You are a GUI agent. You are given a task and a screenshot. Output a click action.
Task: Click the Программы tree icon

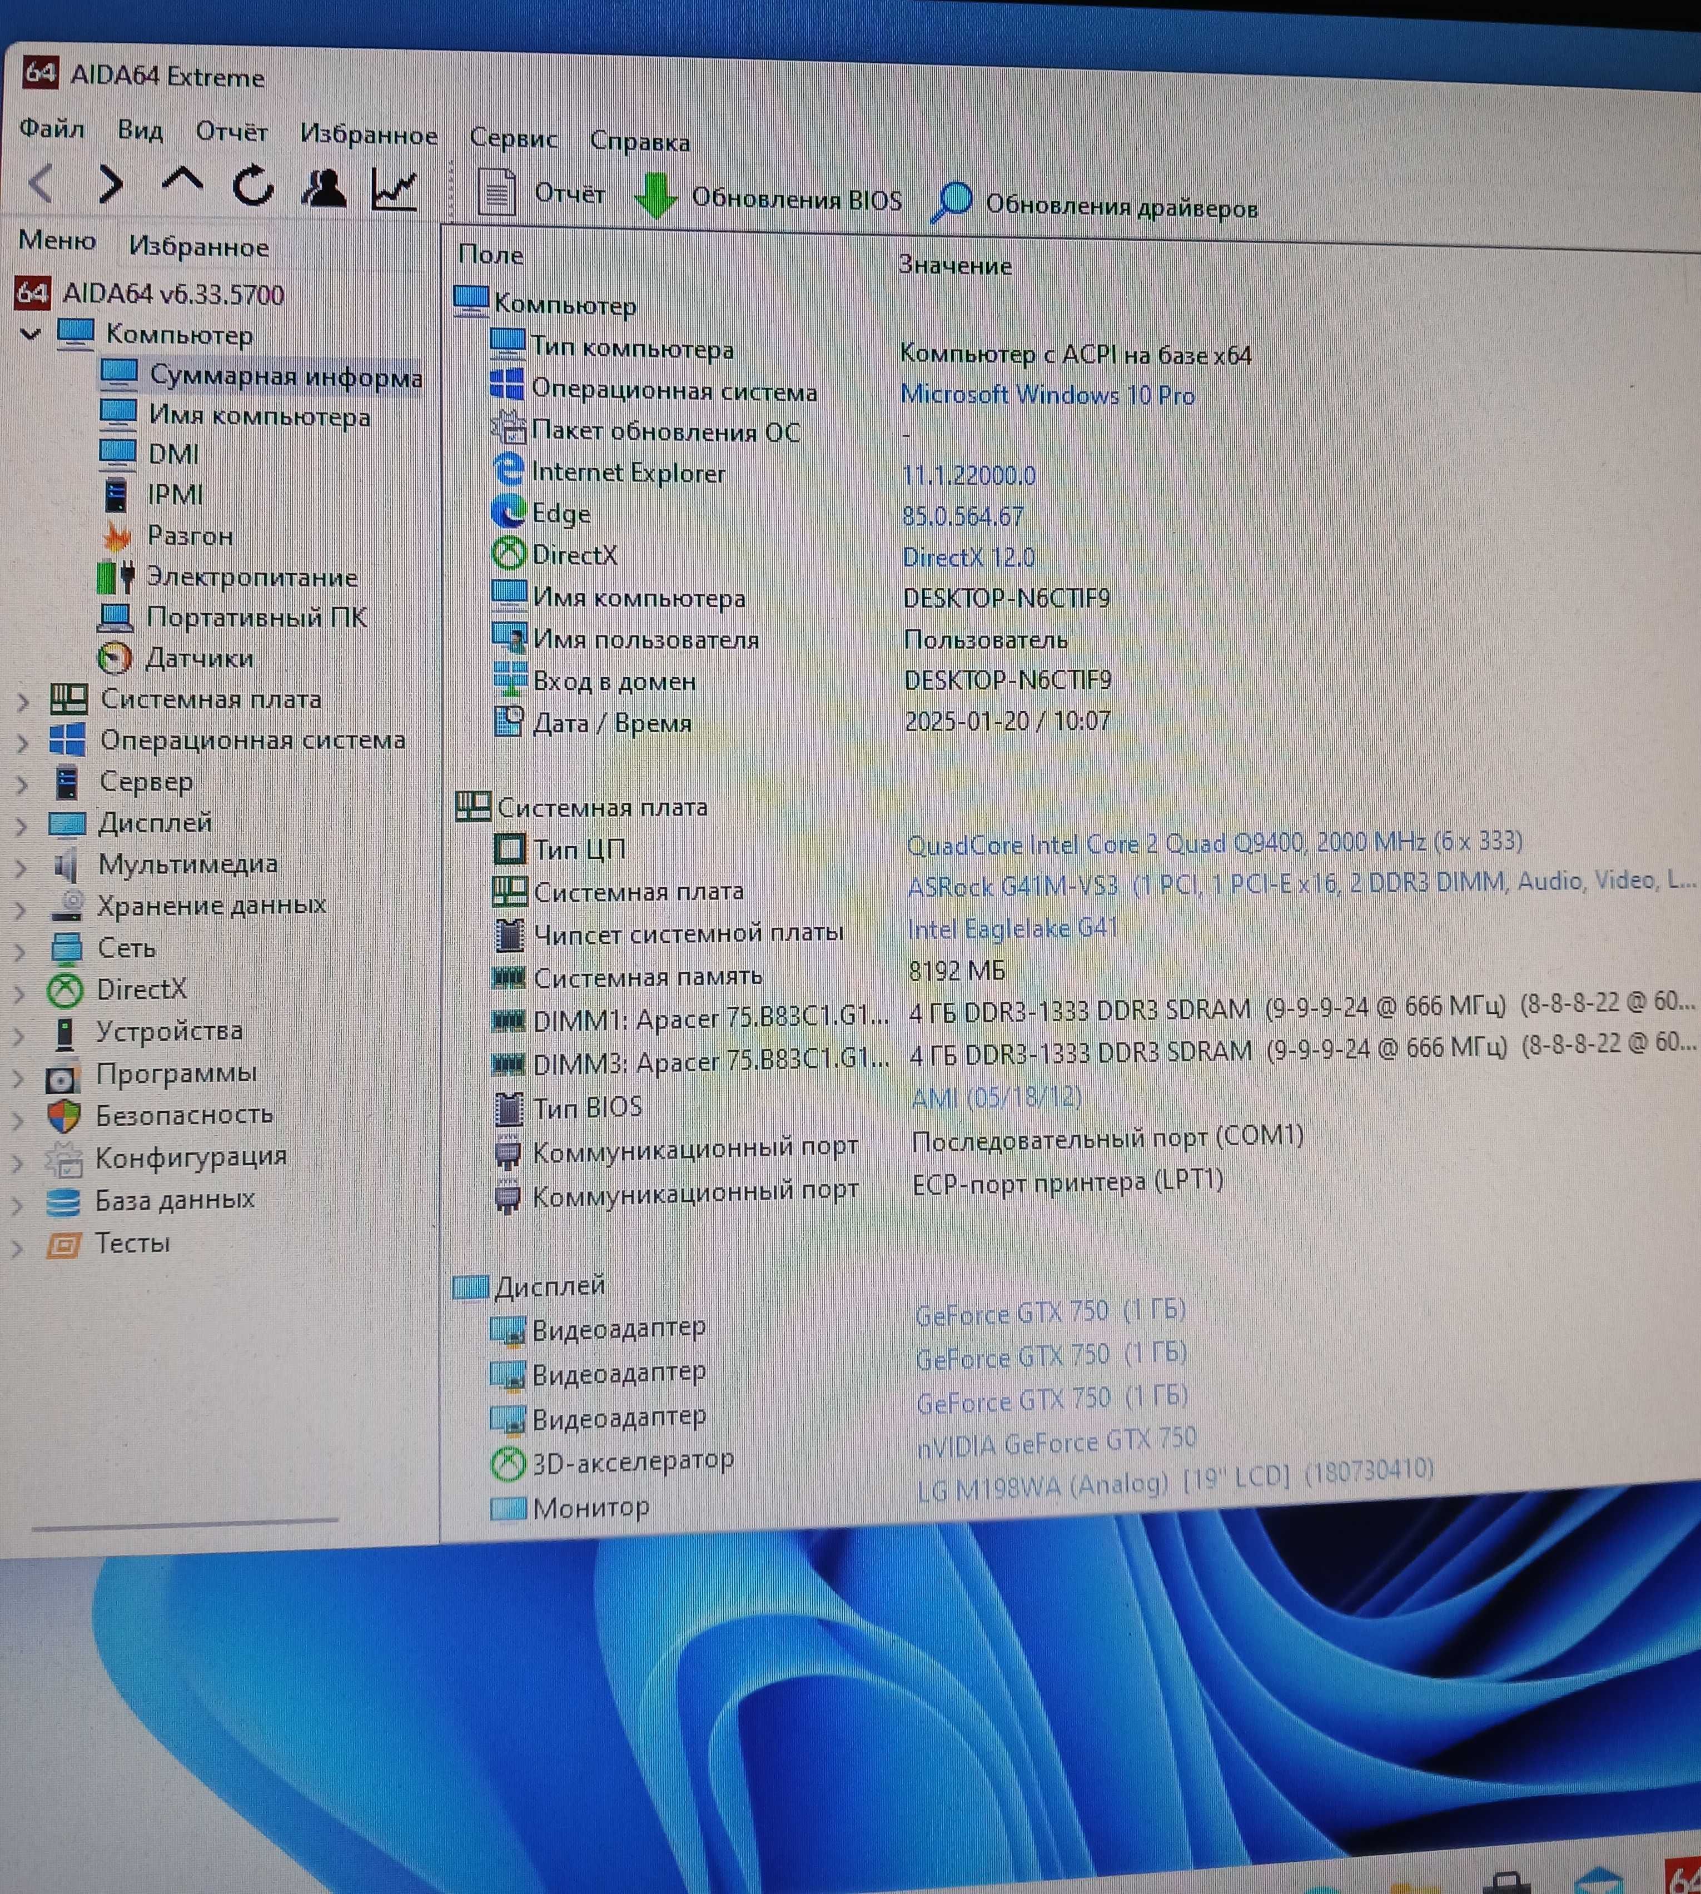(62, 1078)
